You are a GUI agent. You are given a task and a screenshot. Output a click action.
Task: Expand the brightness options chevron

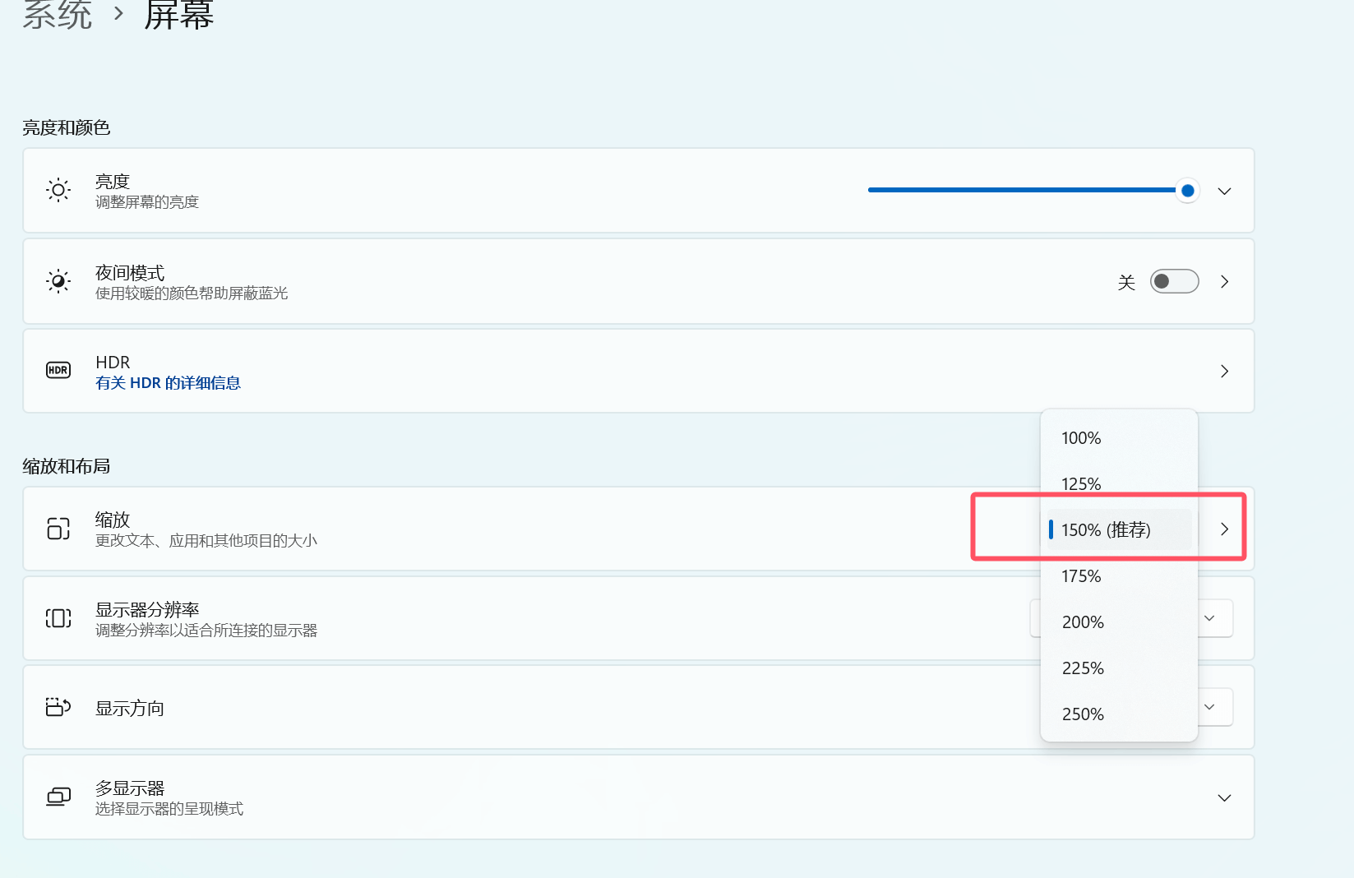(x=1224, y=191)
